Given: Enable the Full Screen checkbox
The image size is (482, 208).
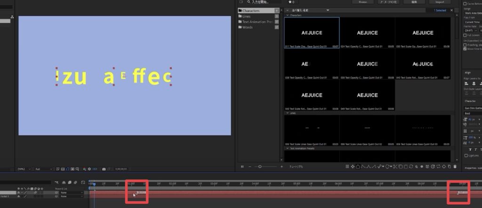Looking at the screenshot, I should (x=465, y=35).
